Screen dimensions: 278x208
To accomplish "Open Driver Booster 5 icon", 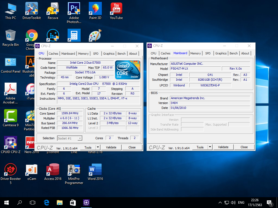I will click(x=11, y=173).
